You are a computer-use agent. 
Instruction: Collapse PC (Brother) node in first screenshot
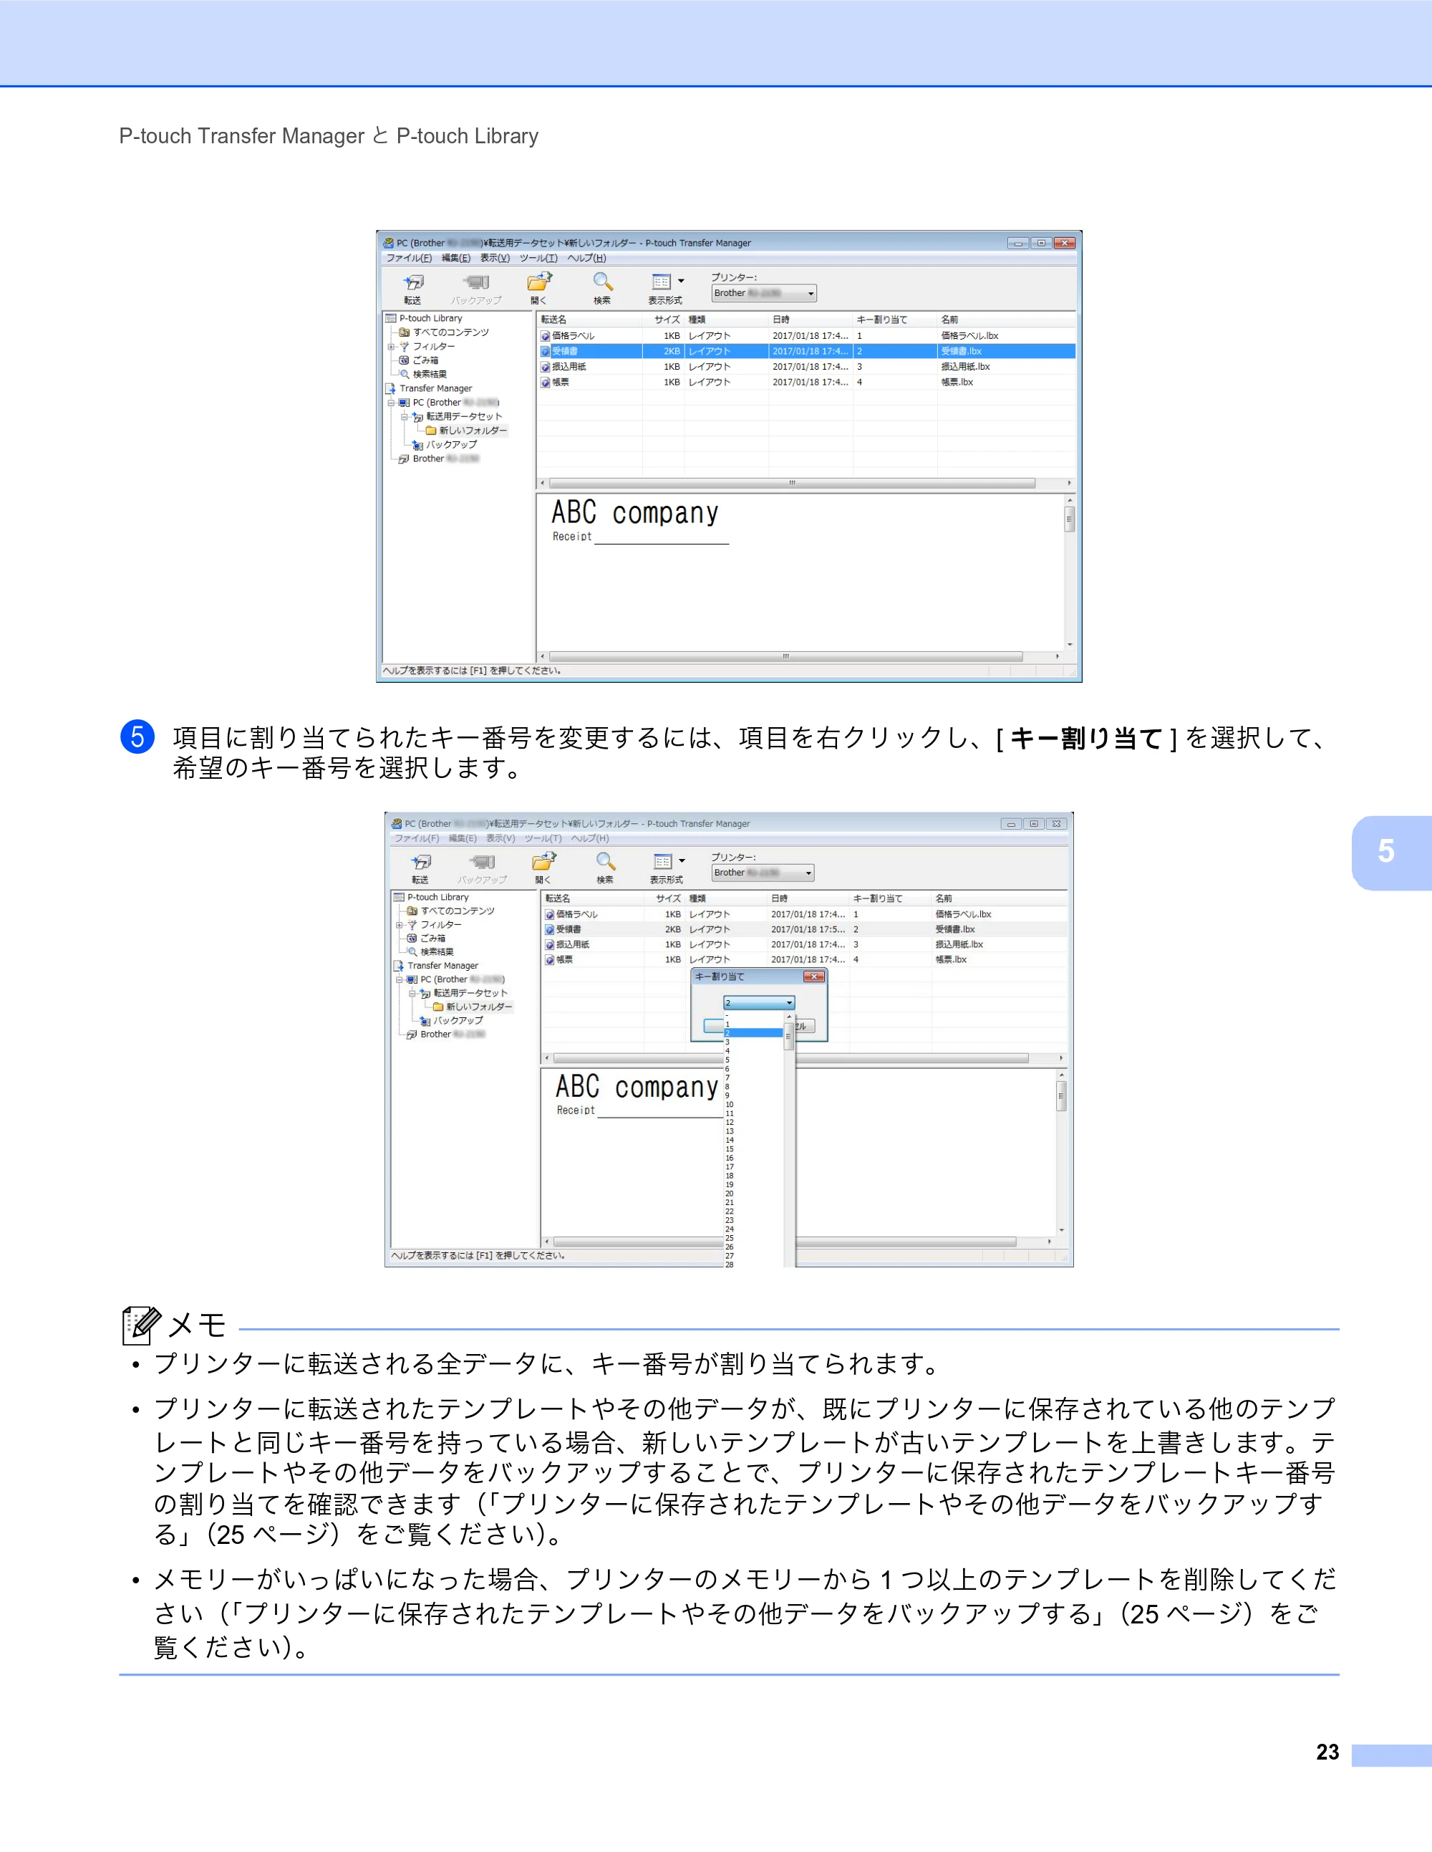(392, 403)
